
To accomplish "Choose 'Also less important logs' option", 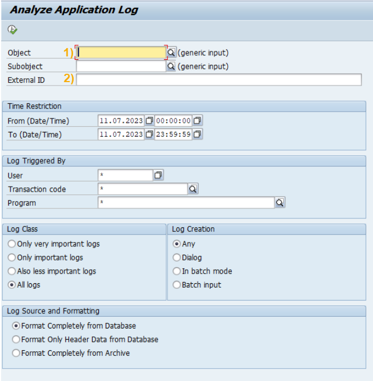I will [12, 271].
